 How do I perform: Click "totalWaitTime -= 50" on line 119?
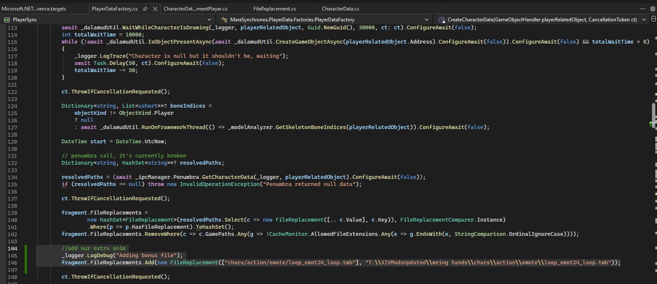click(x=104, y=70)
